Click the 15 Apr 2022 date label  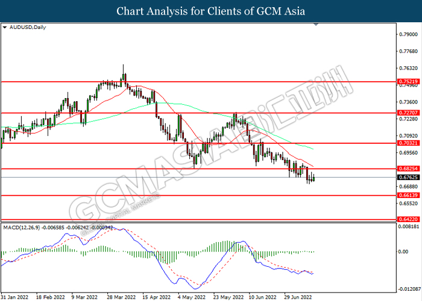tap(156, 297)
